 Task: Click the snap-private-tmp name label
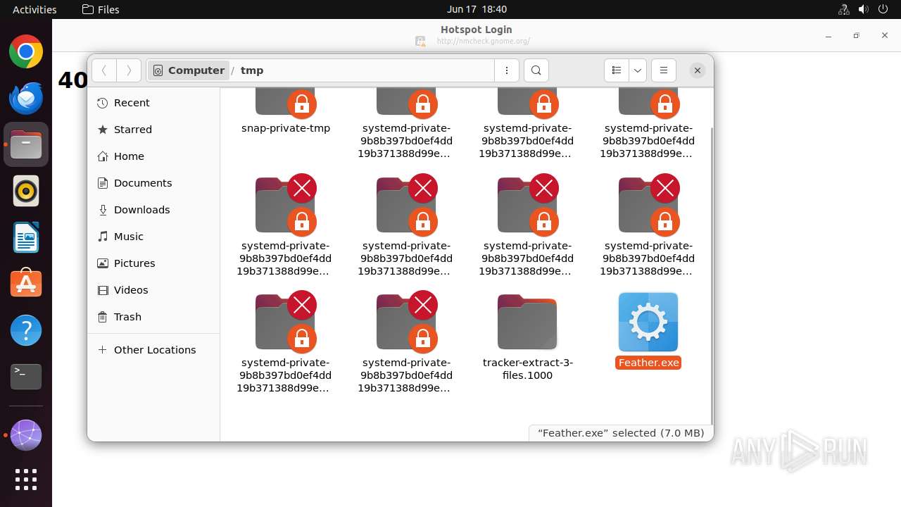click(286, 128)
